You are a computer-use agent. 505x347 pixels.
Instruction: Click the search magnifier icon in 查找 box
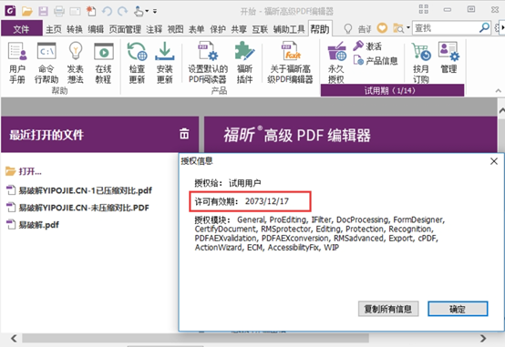click(x=484, y=28)
